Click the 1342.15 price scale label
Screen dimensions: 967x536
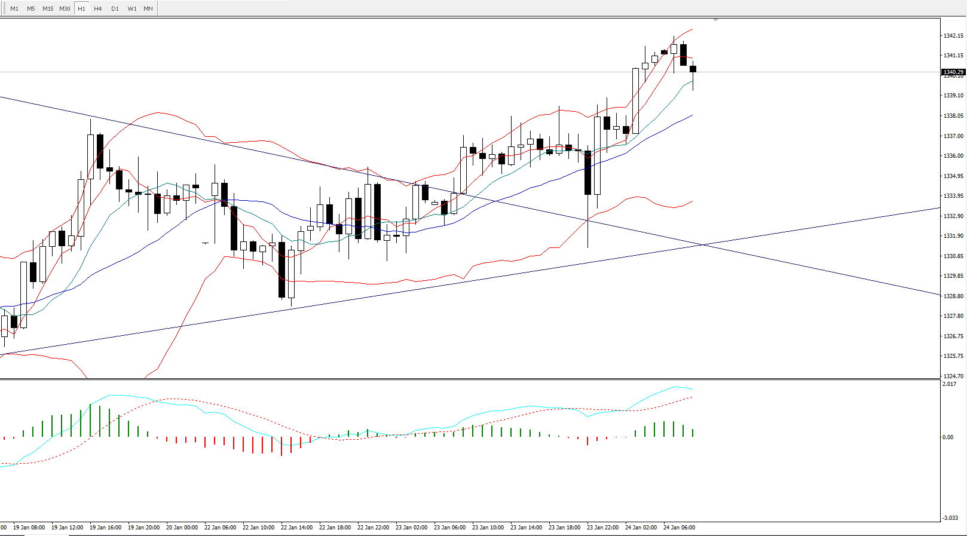(x=953, y=36)
